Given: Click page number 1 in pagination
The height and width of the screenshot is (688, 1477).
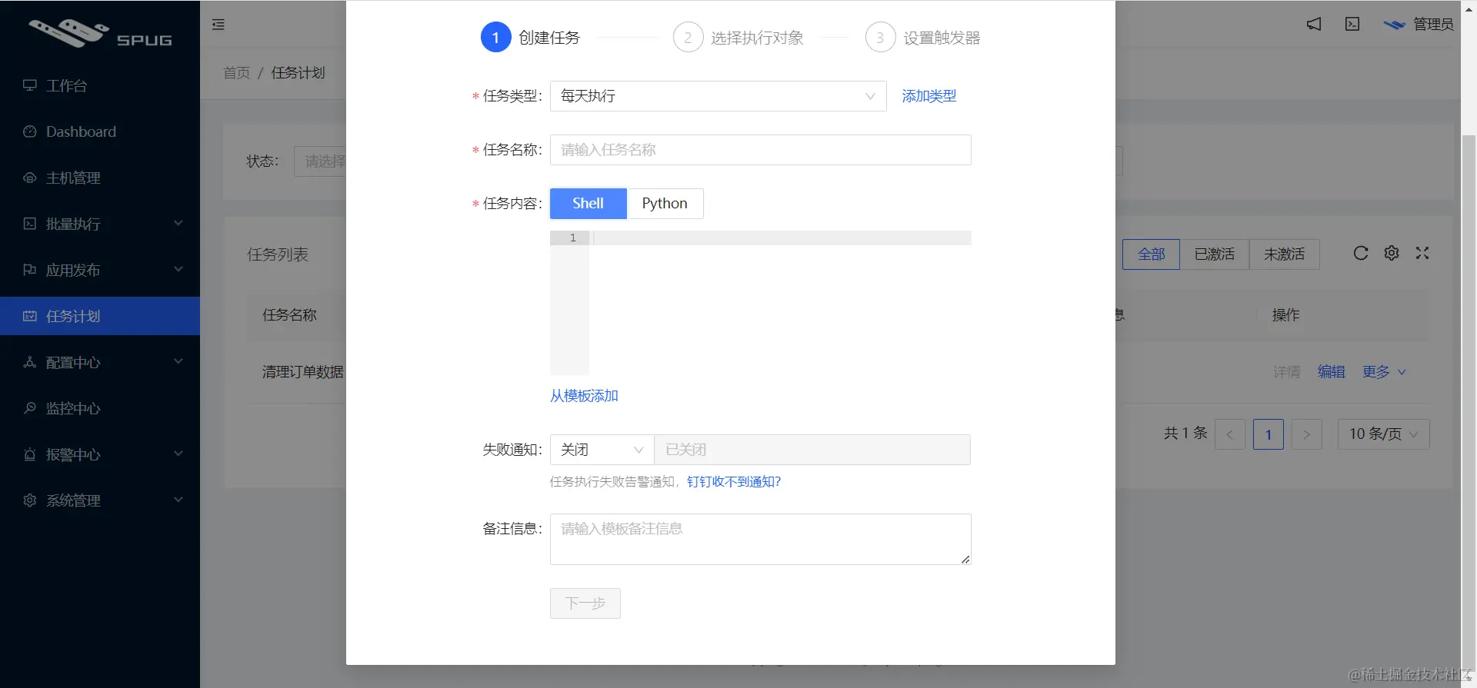Looking at the screenshot, I should 1269,434.
